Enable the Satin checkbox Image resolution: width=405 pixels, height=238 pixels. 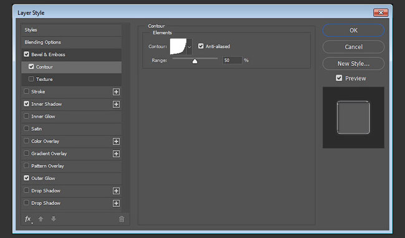pyautogui.click(x=26, y=128)
